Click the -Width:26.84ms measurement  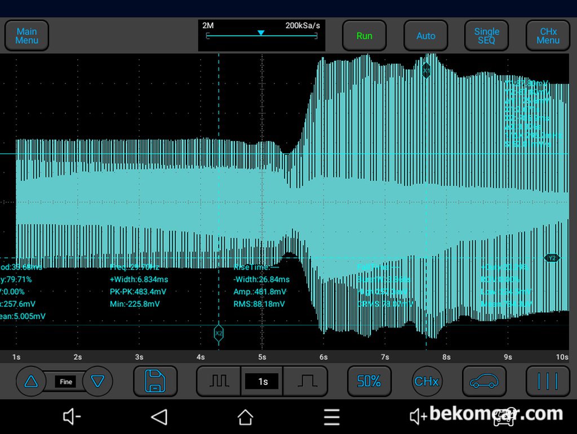261,280
